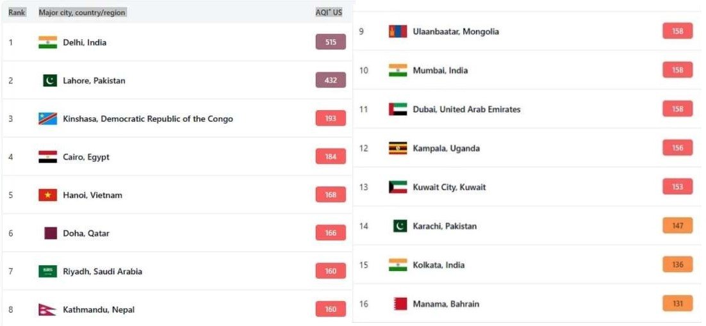This screenshot has height=326, width=706.
Task: Click the orange 147 AQI badge
Action: pos(678,226)
